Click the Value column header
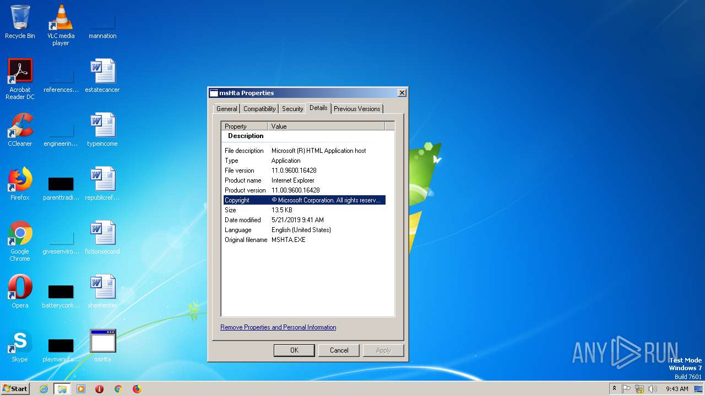Screen dimensions: 705x396 coord(326,126)
